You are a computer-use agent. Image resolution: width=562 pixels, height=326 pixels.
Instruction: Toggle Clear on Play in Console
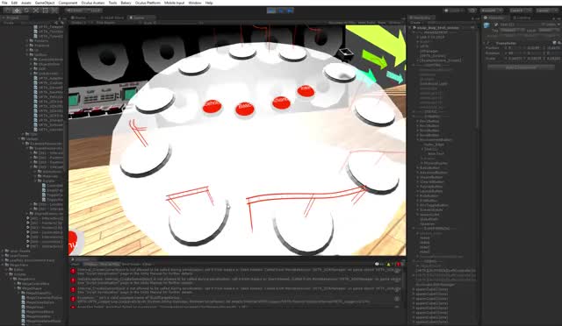109,264
